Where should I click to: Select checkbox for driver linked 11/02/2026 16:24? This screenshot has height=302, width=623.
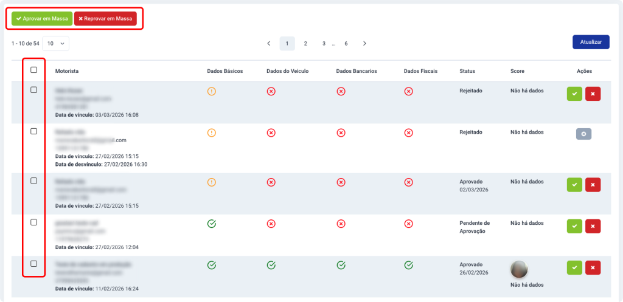[x=34, y=264]
